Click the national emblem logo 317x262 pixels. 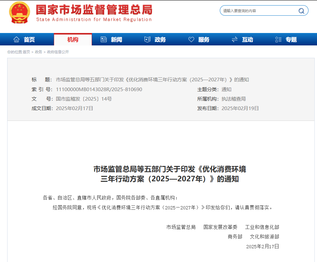[x=20, y=12]
